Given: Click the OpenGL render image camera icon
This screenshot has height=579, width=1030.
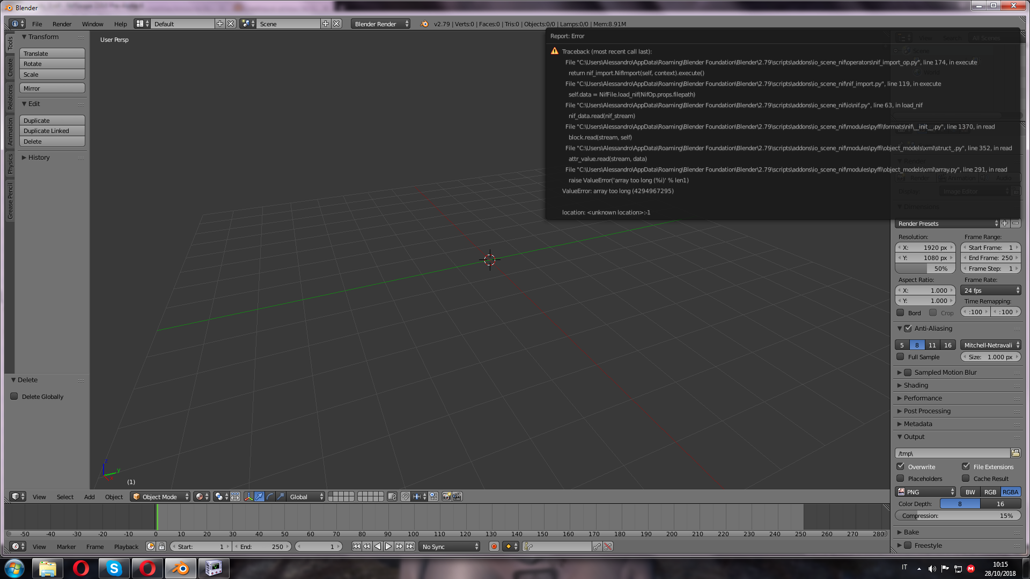Looking at the screenshot, I should (446, 496).
